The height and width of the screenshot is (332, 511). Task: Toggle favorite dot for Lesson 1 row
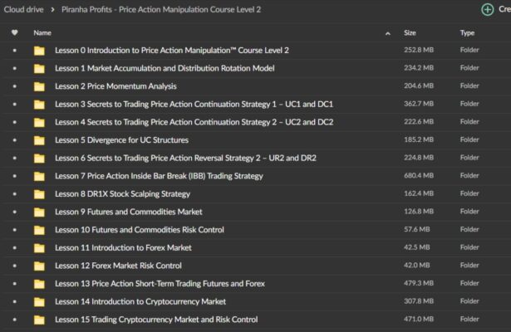pyautogui.click(x=15, y=68)
